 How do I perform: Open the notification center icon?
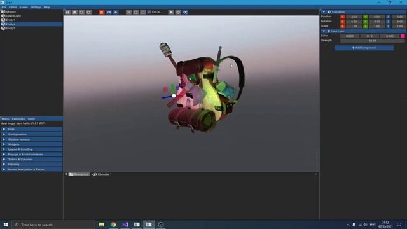click(x=399, y=225)
